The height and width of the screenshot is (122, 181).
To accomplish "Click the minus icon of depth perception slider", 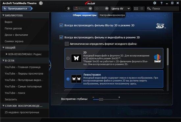I will tap(93, 97).
